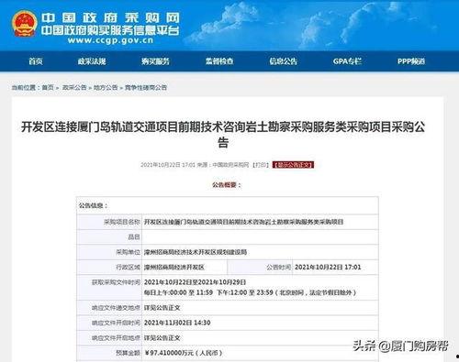Select the 响应文件开启地点 value 详见公告正文

[162, 338]
